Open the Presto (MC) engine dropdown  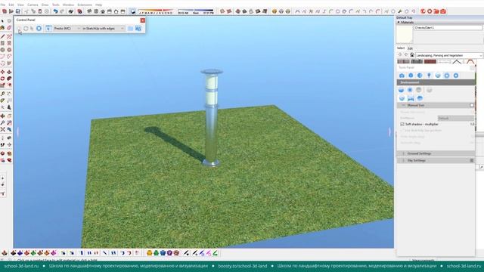pos(67,29)
